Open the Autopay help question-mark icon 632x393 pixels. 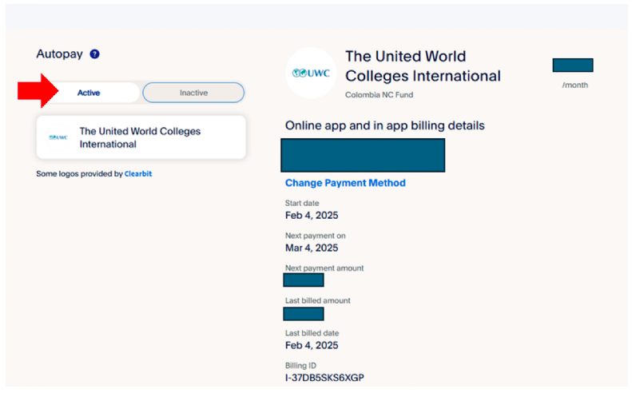click(x=95, y=54)
